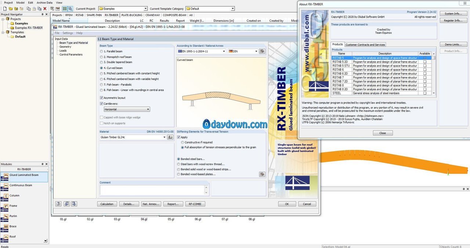
Task: Switch to the PLATE-BUCKLING tab
Action: (x=131, y=15)
